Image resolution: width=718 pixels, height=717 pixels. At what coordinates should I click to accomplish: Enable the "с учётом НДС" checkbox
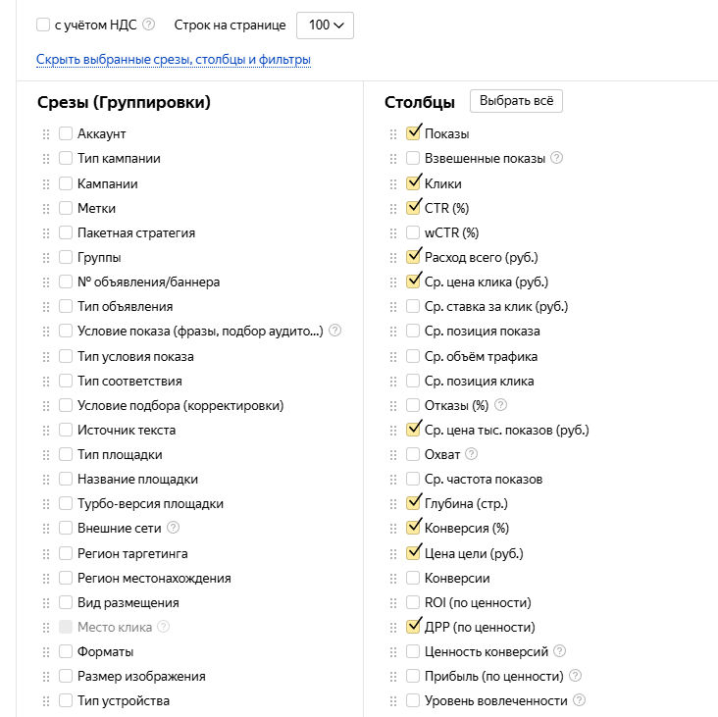(43, 25)
